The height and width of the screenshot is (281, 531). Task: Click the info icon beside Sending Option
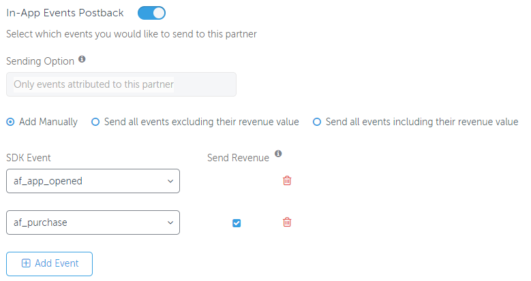coord(82,60)
